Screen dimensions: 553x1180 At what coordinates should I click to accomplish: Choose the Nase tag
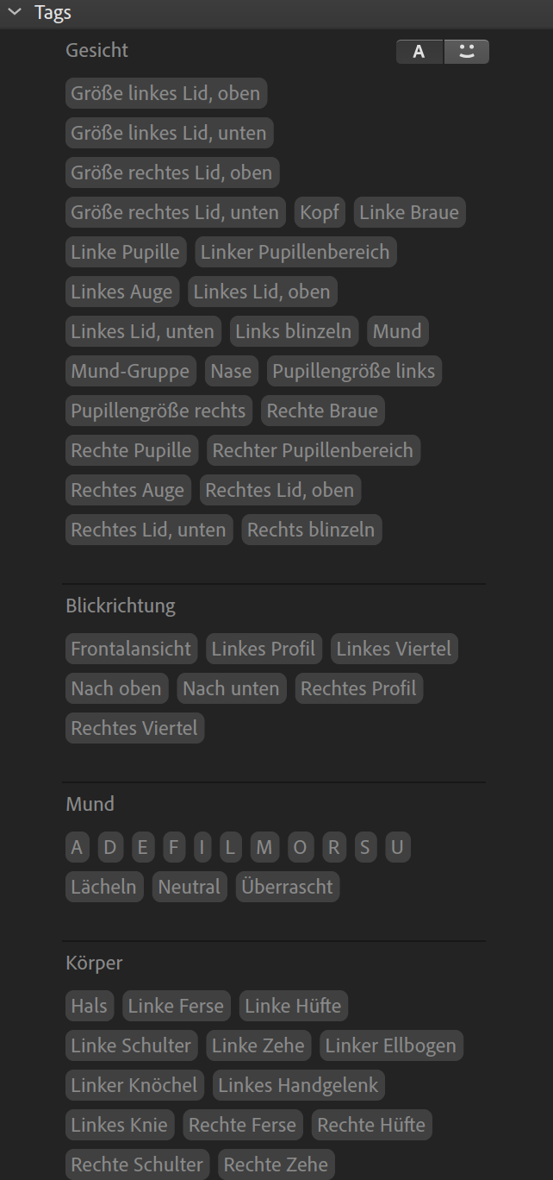(x=232, y=371)
